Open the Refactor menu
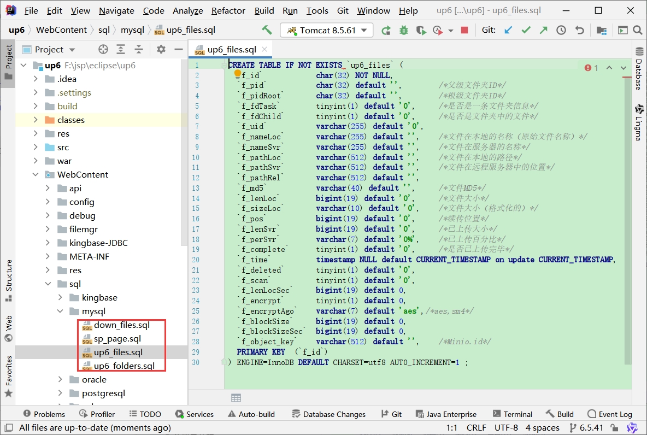 228,10
